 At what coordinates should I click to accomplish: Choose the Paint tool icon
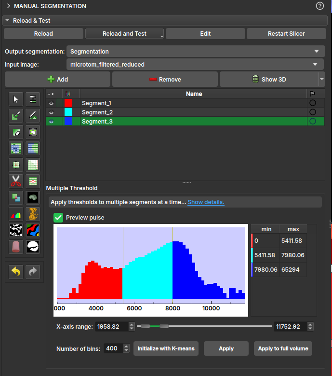coord(16,115)
